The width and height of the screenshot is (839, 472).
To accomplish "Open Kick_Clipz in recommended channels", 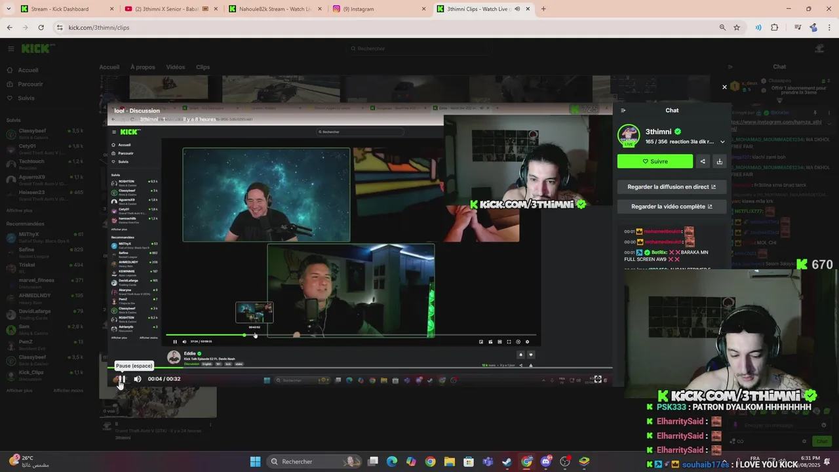I will tap(45, 375).
